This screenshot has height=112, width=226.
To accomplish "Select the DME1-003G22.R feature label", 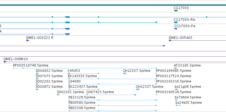I will [x=40, y=38].
